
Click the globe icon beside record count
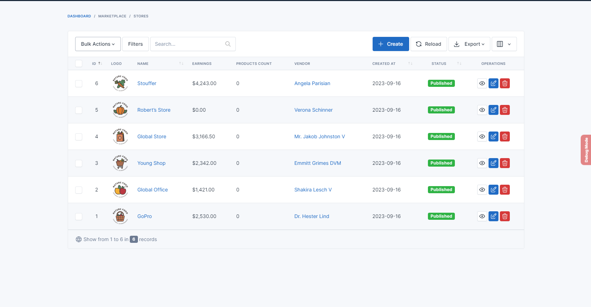(79, 239)
